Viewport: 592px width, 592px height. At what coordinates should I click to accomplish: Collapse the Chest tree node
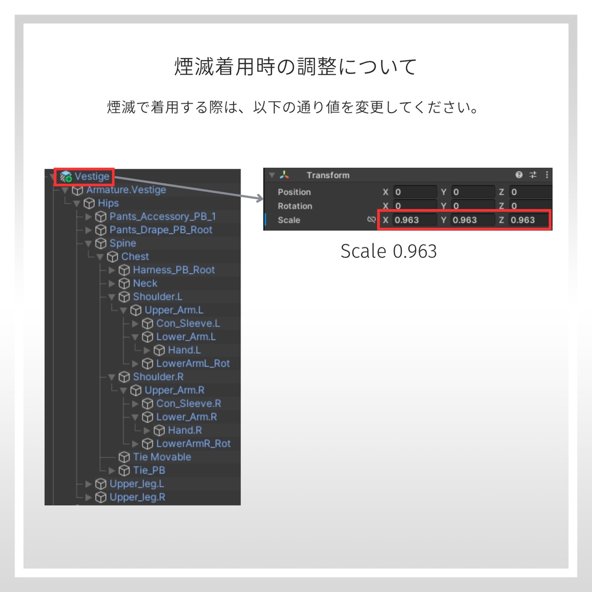[100, 257]
